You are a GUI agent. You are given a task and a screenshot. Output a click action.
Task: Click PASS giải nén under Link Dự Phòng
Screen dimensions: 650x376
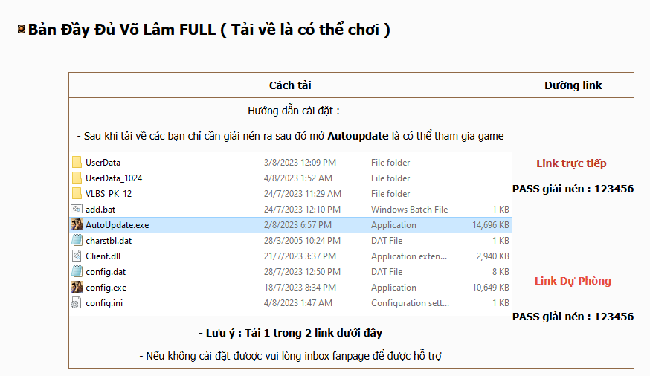[x=573, y=317]
